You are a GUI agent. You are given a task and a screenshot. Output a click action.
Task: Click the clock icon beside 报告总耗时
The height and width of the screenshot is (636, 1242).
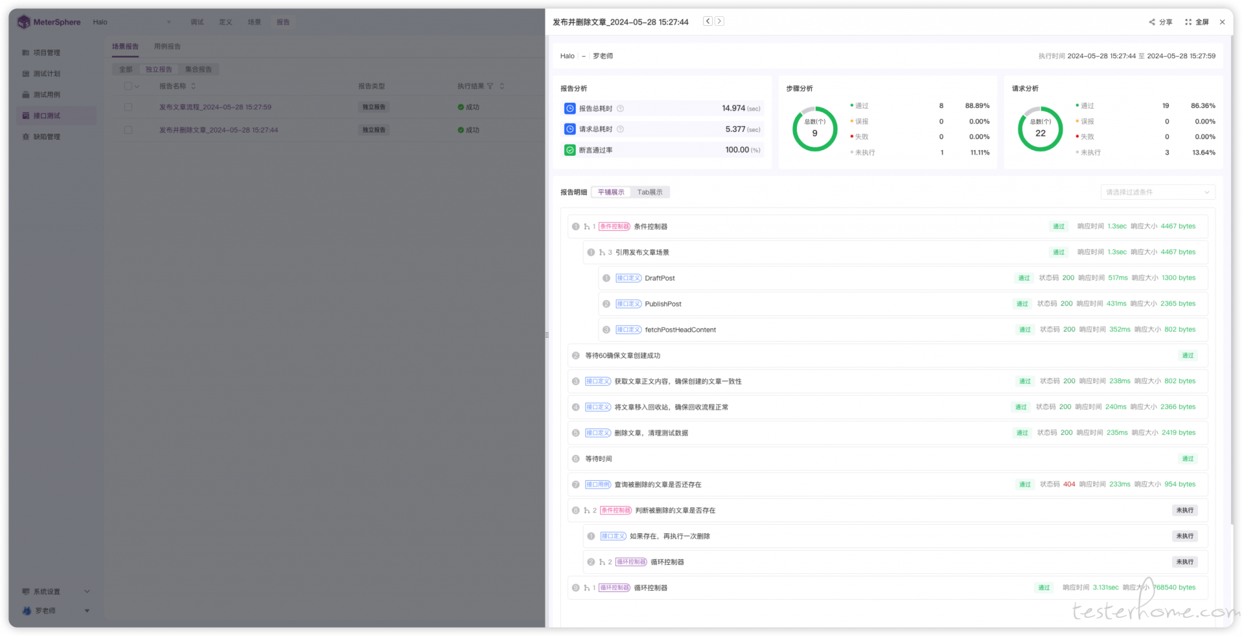[570, 109]
